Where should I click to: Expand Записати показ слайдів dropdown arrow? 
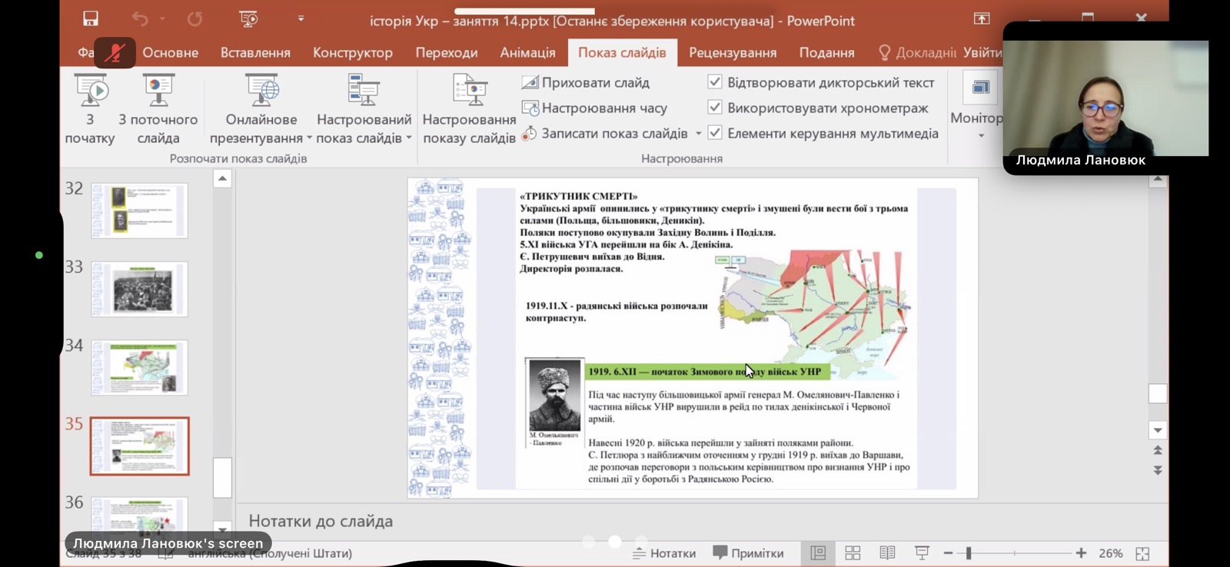pos(698,134)
